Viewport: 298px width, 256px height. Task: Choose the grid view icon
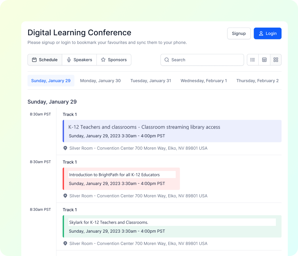click(x=276, y=60)
